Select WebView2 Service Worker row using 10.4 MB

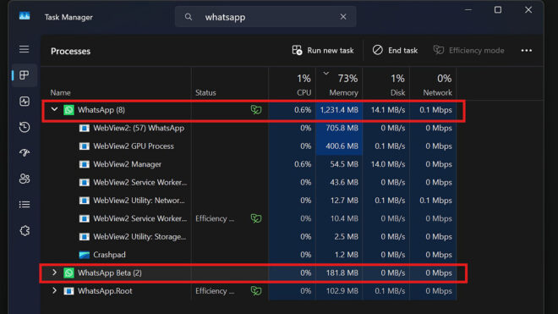(249, 218)
